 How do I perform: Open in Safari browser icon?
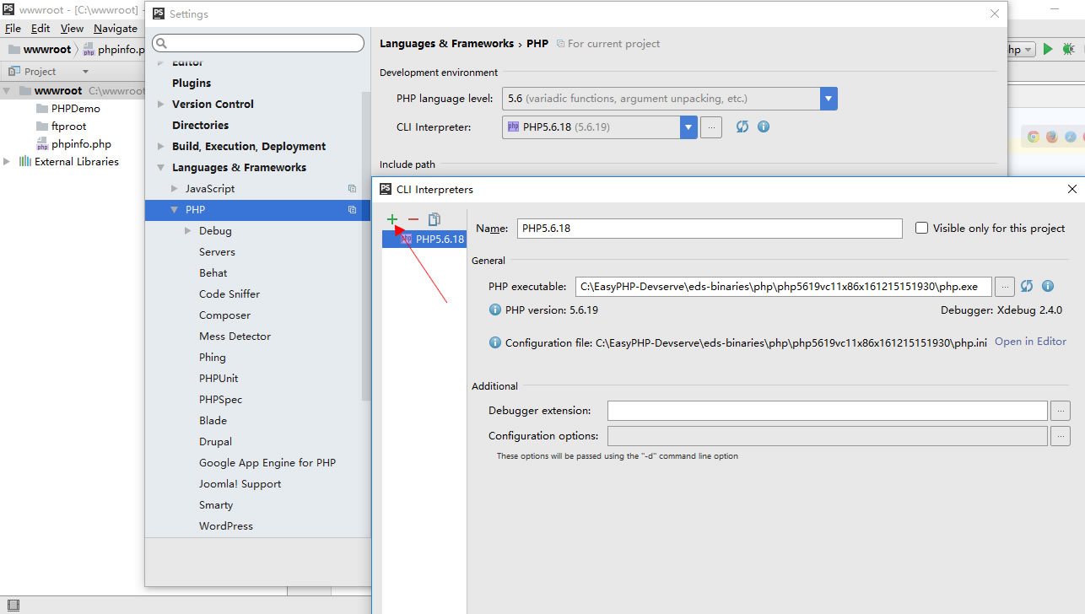[1071, 137]
